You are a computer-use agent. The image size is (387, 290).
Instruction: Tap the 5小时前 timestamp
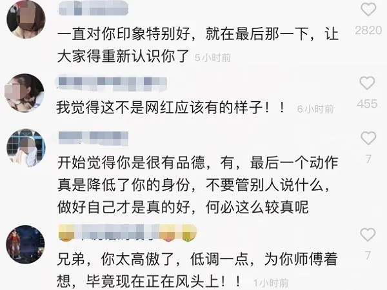(212, 58)
